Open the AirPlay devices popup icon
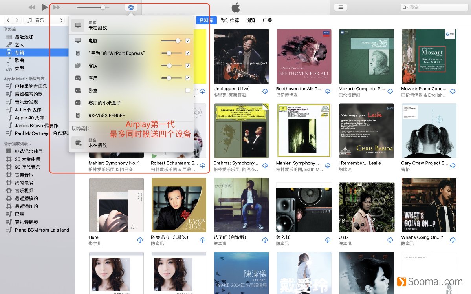 coord(131,7)
